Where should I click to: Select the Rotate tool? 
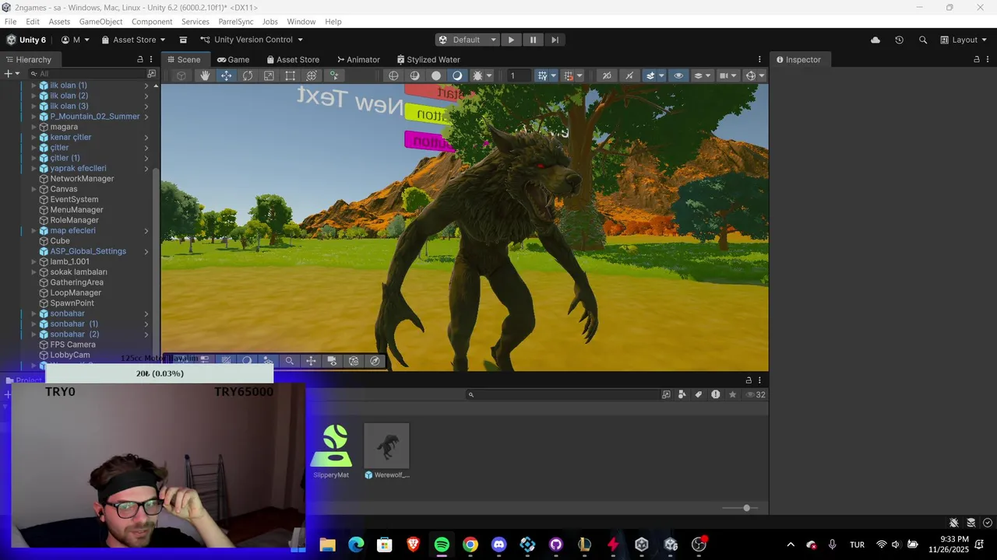pyautogui.click(x=248, y=75)
